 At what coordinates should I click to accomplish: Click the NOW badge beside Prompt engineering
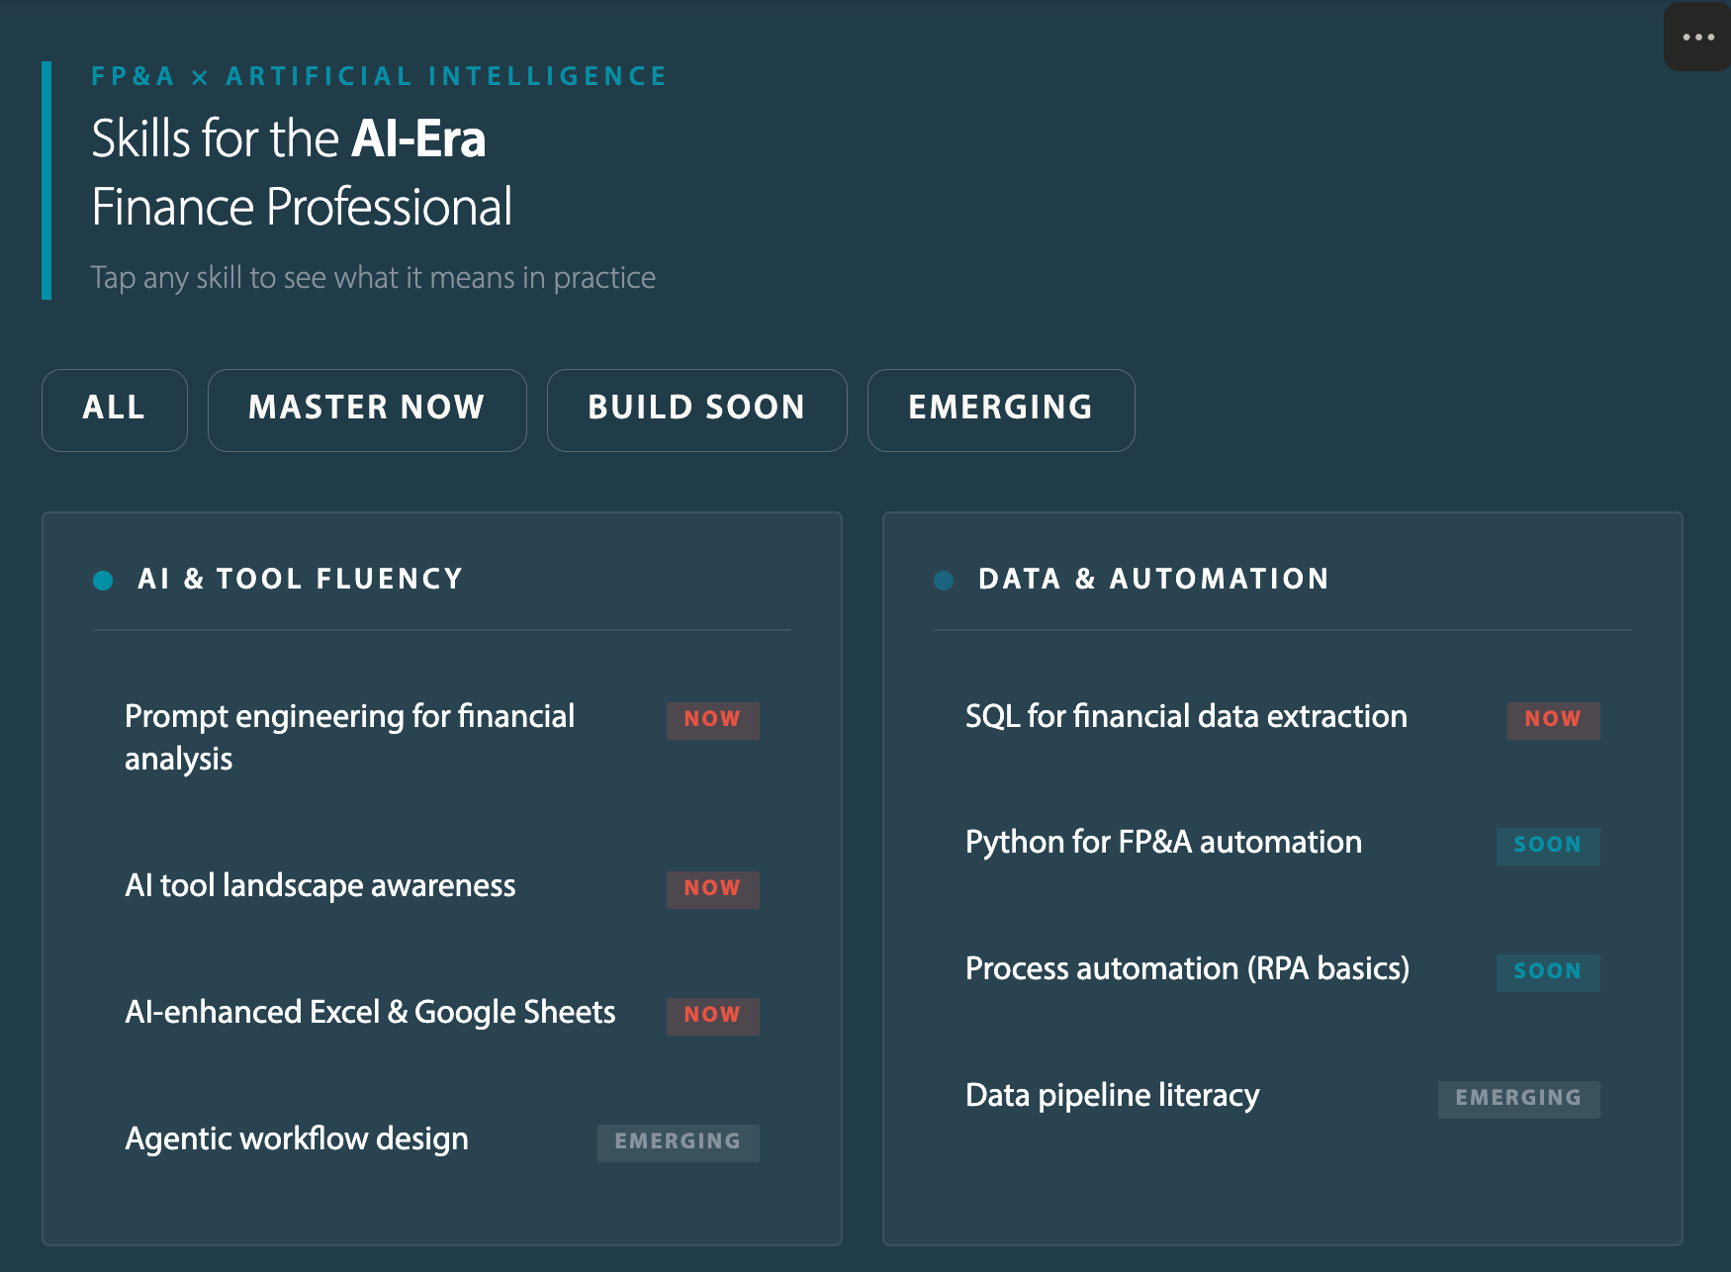click(712, 719)
